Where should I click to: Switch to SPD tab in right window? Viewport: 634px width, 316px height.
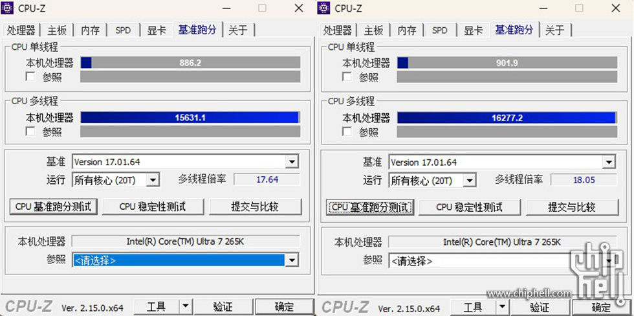(x=439, y=30)
